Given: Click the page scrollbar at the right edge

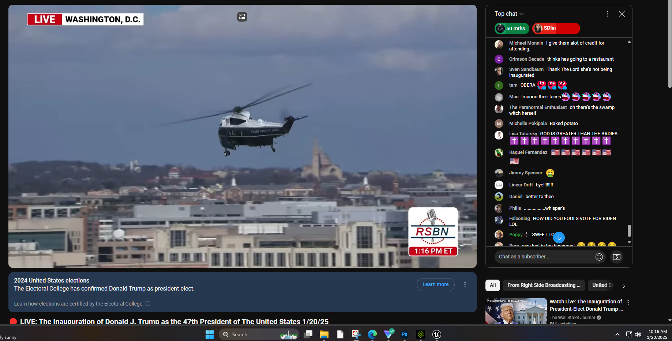Looking at the screenshot, I should tap(670, 44).
